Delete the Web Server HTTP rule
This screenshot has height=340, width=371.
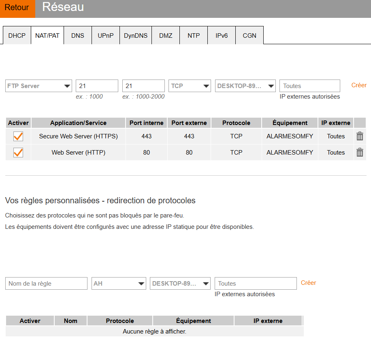(360, 153)
